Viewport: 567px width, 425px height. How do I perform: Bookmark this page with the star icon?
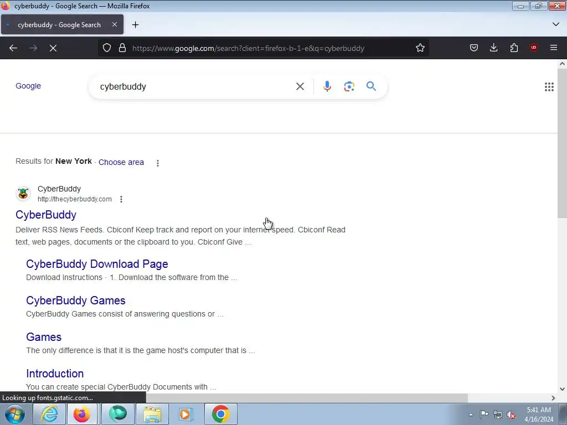pos(420,48)
